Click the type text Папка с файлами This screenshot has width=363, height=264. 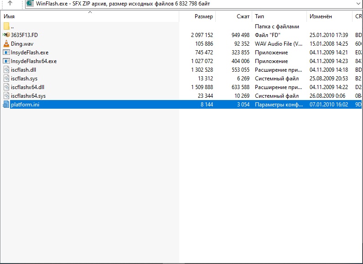[277, 26]
